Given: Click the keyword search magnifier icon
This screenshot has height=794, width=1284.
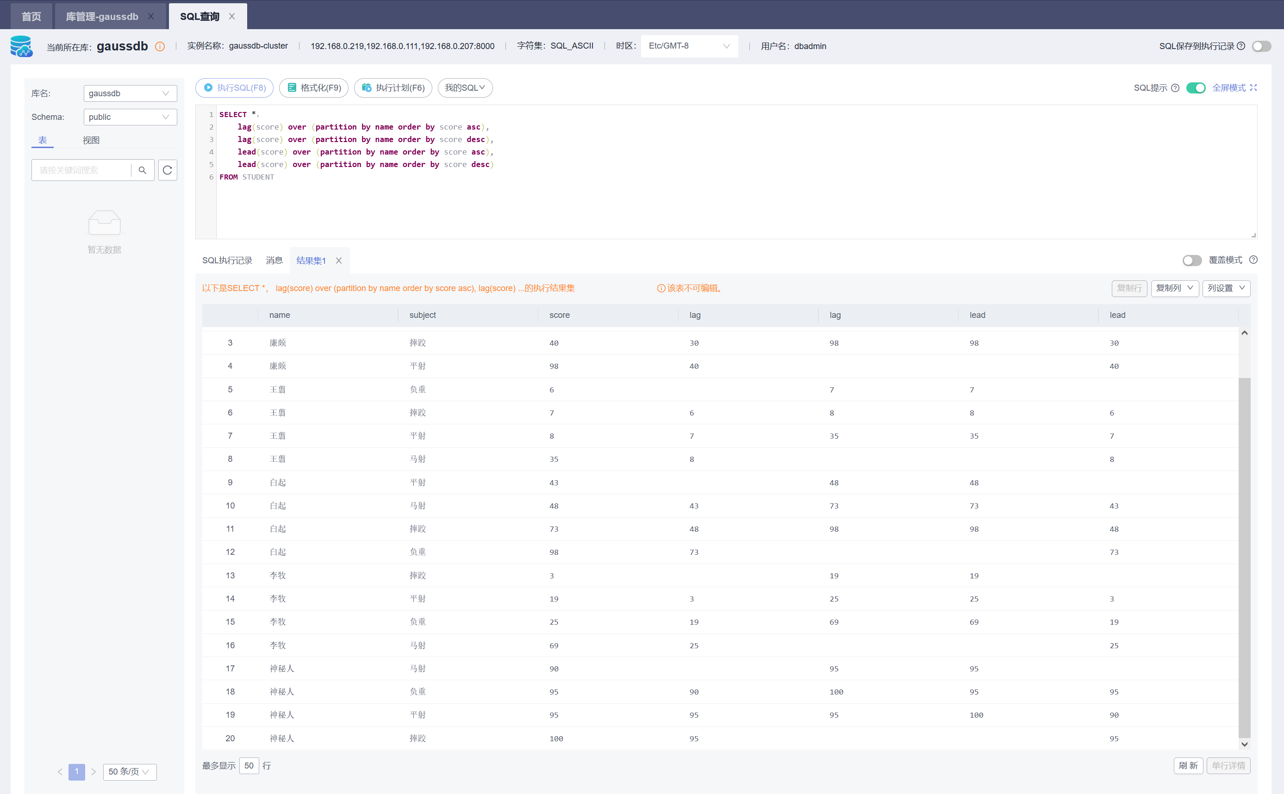Looking at the screenshot, I should click(x=142, y=170).
